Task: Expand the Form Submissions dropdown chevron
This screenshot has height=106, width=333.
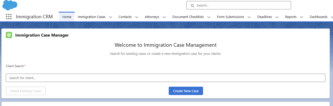Action: [x=249, y=17]
